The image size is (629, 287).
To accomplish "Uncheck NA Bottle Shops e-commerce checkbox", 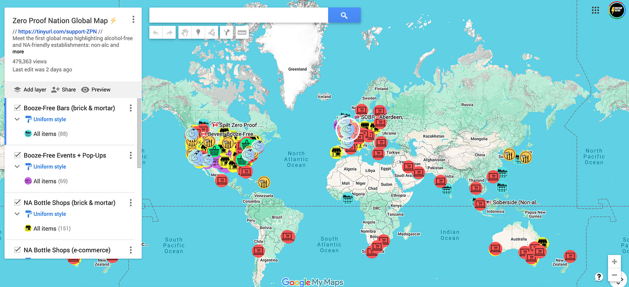I will (18, 250).
